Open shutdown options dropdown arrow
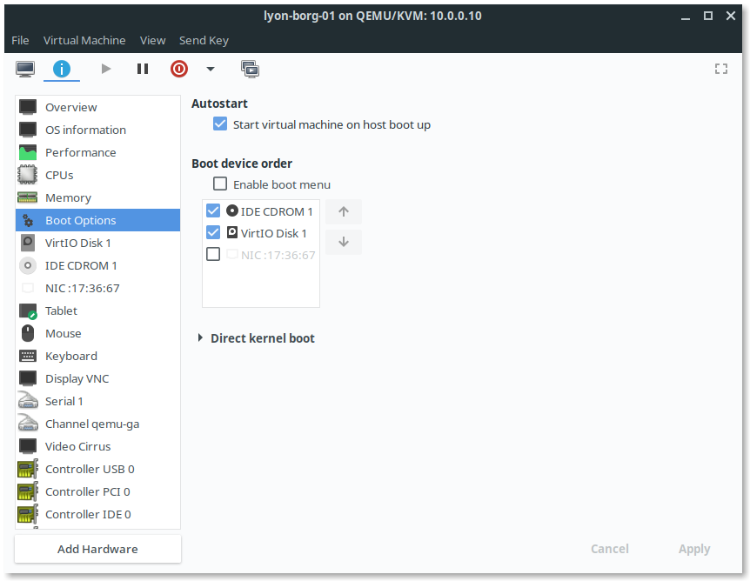Image resolution: width=750 pixels, height=581 pixels. [210, 69]
